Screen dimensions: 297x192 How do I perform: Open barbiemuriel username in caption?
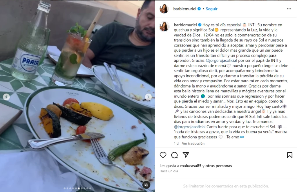click(185, 25)
